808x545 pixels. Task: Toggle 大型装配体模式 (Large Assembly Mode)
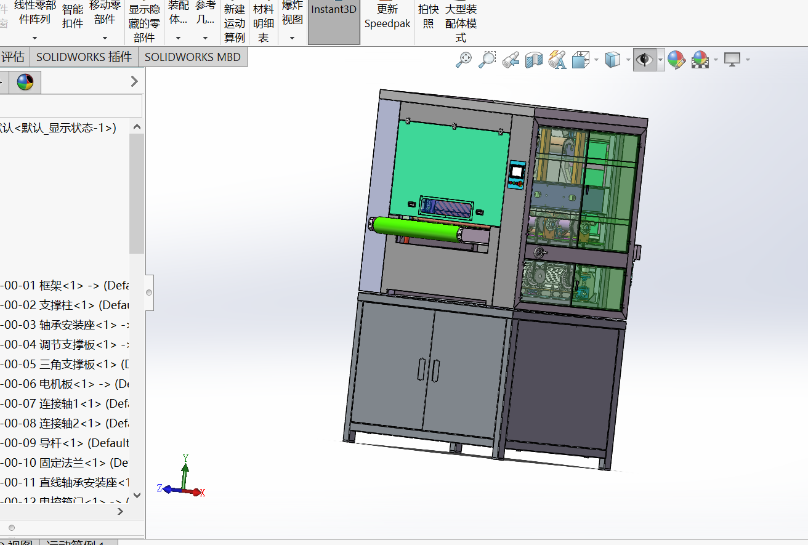point(461,22)
